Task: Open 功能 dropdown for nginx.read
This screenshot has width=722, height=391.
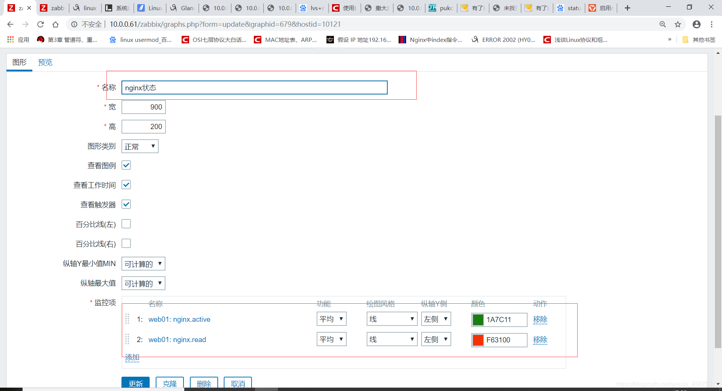Action: tap(331, 339)
